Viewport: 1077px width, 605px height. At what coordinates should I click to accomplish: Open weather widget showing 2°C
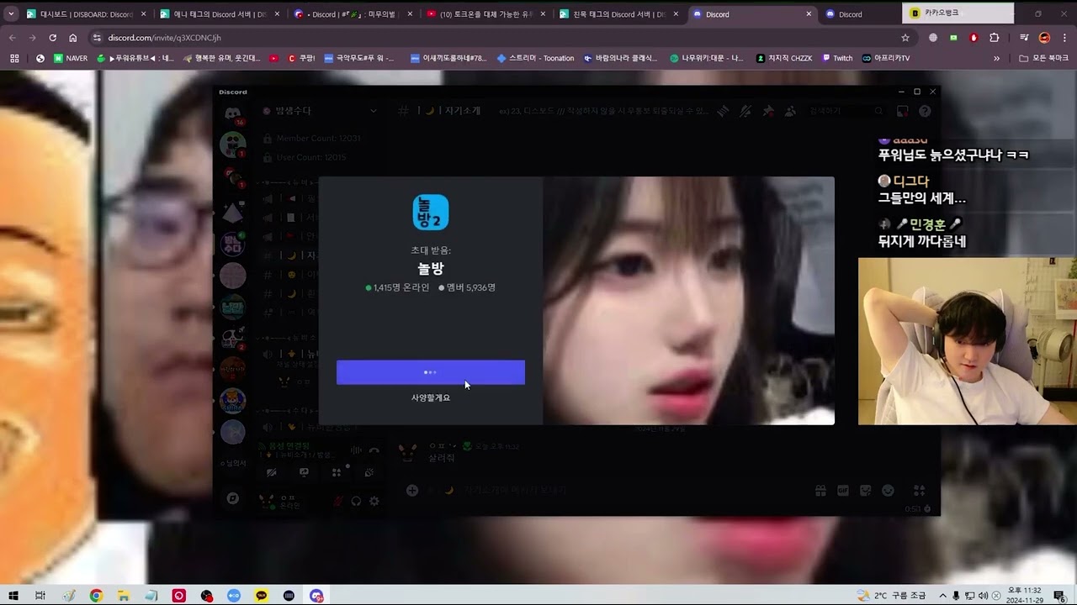[891, 596]
